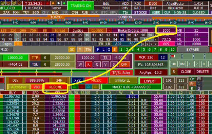Click the ROC button
This screenshot has height=134, width=212.
click(138, 3)
